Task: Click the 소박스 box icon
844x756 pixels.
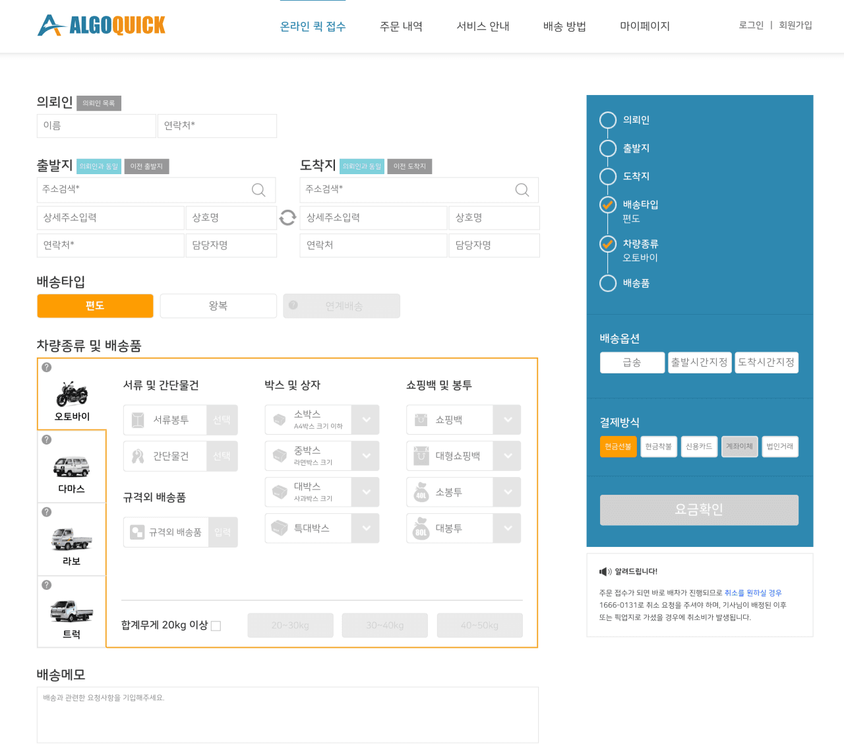Action: click(280, 420)
